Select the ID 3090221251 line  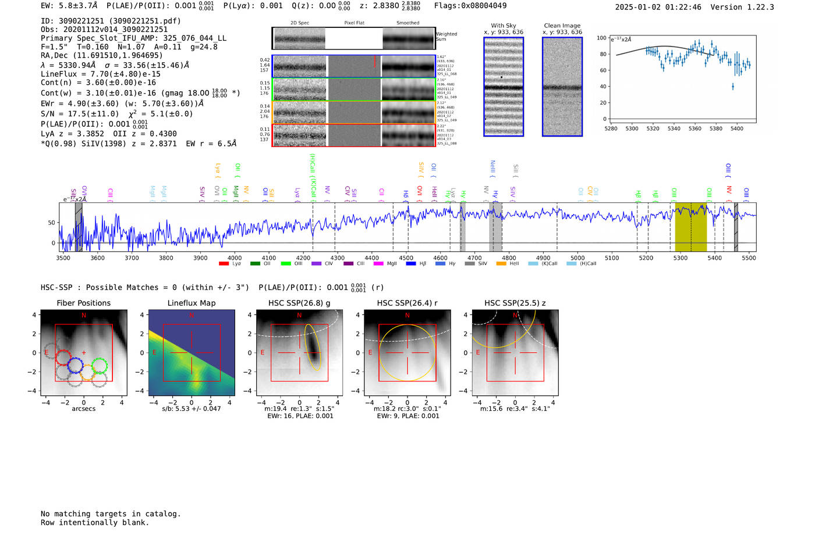coord(111,21)
